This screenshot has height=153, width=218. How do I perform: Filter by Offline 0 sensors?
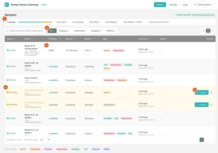coord(111,31)
